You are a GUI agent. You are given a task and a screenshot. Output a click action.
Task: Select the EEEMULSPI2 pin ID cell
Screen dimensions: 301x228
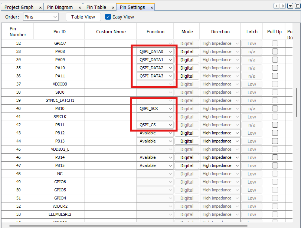[x=60, y=214]
